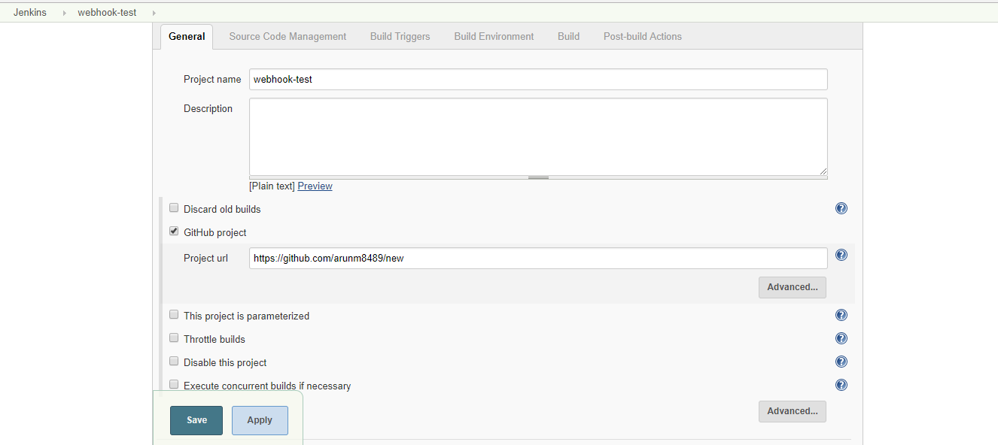The height and width of the screenshot is (445, 998).
Task: Switch to the Build Triggers tab
Action: [400, 36]
